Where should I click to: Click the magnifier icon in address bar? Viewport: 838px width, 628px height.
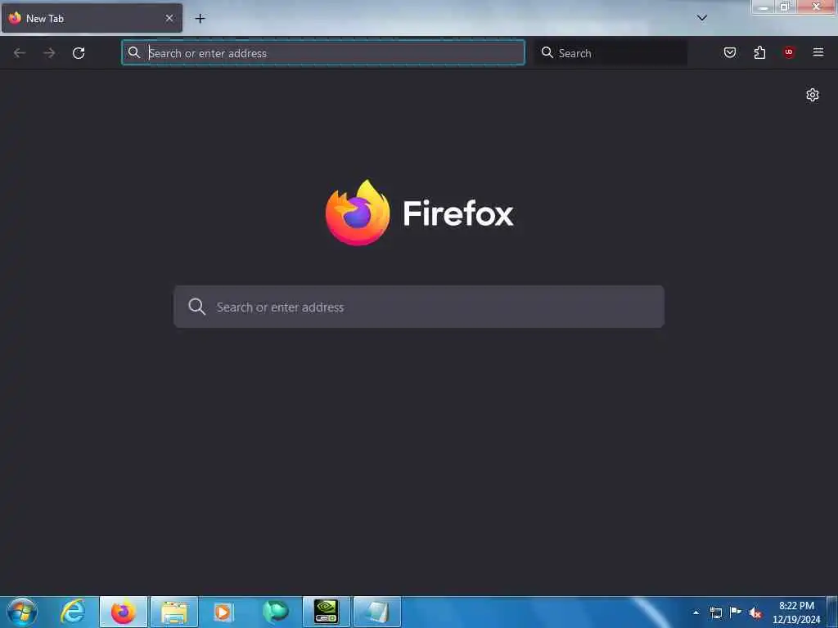[134, 52]
